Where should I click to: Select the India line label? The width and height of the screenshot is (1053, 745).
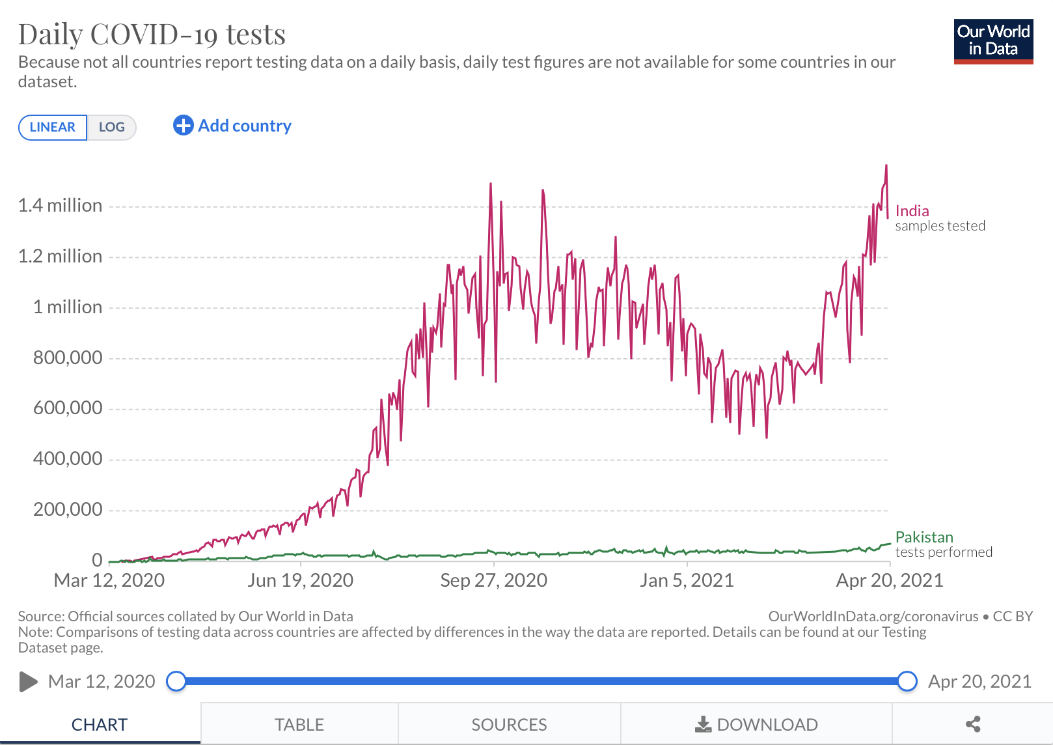click(x=912, y=211)
